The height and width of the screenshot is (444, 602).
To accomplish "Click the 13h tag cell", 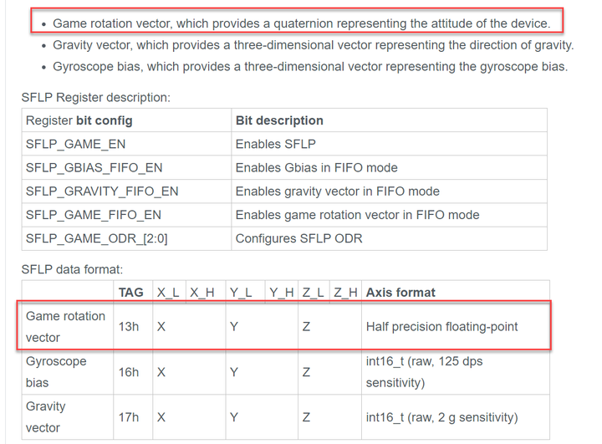I will tap(129, 327).
